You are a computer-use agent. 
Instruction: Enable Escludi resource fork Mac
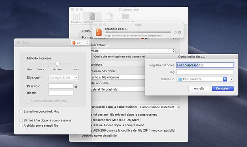[x=21, y=111]
